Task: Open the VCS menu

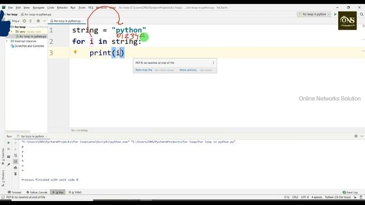Action: pos(91,7)
